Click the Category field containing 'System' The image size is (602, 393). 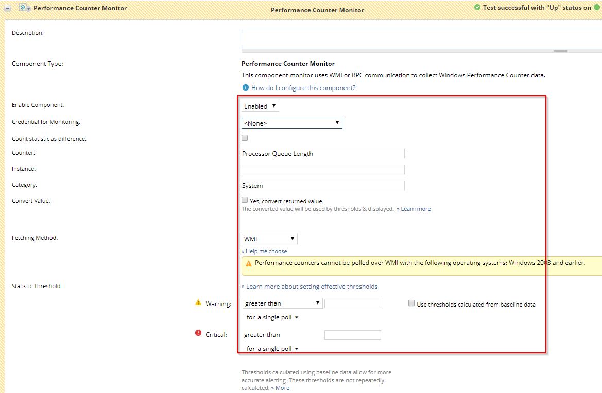click(323, 186)
